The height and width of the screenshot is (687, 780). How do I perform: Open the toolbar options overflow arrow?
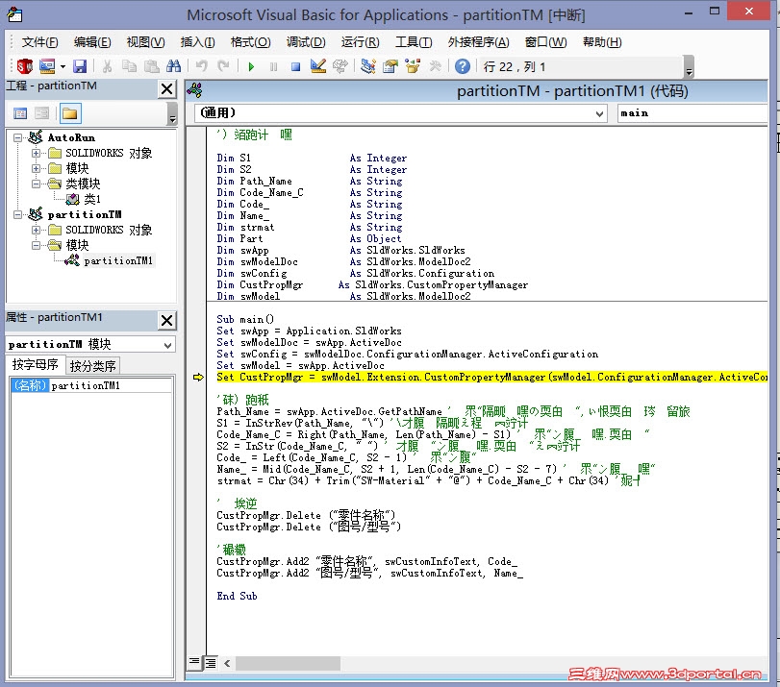[689, 66]
